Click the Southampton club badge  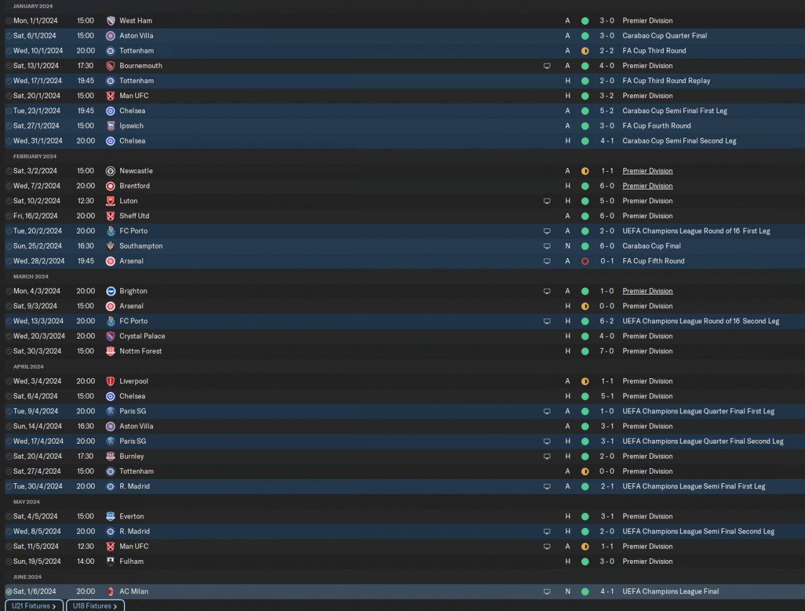click(x=111, y=246)
